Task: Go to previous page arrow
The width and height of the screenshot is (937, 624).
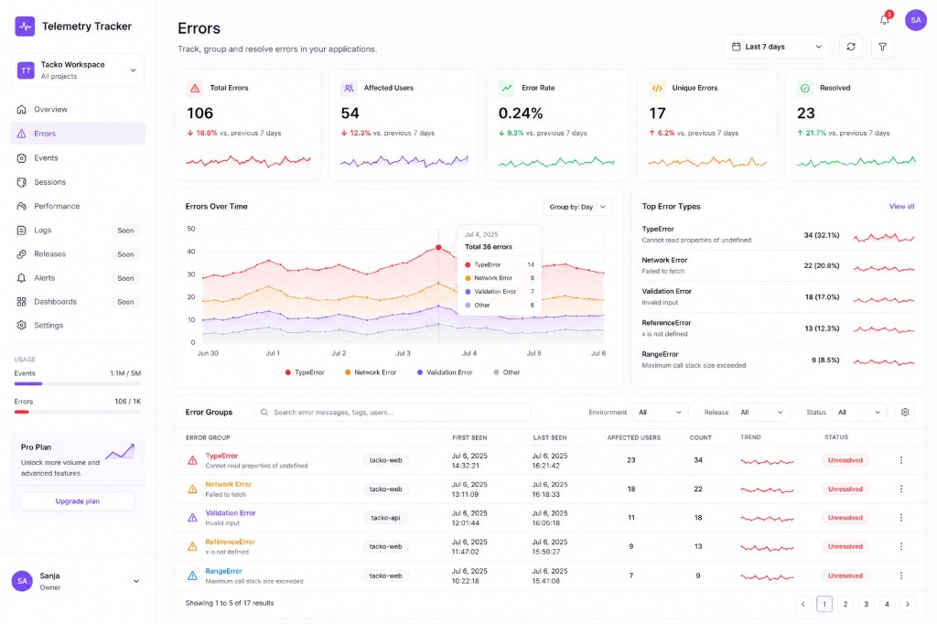Action: point(803,604)
